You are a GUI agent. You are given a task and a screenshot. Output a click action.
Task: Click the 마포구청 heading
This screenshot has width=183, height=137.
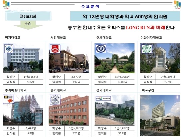(148, 90)
